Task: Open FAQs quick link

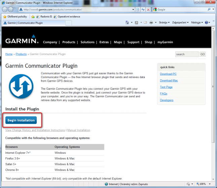Action: coord(164,93)
